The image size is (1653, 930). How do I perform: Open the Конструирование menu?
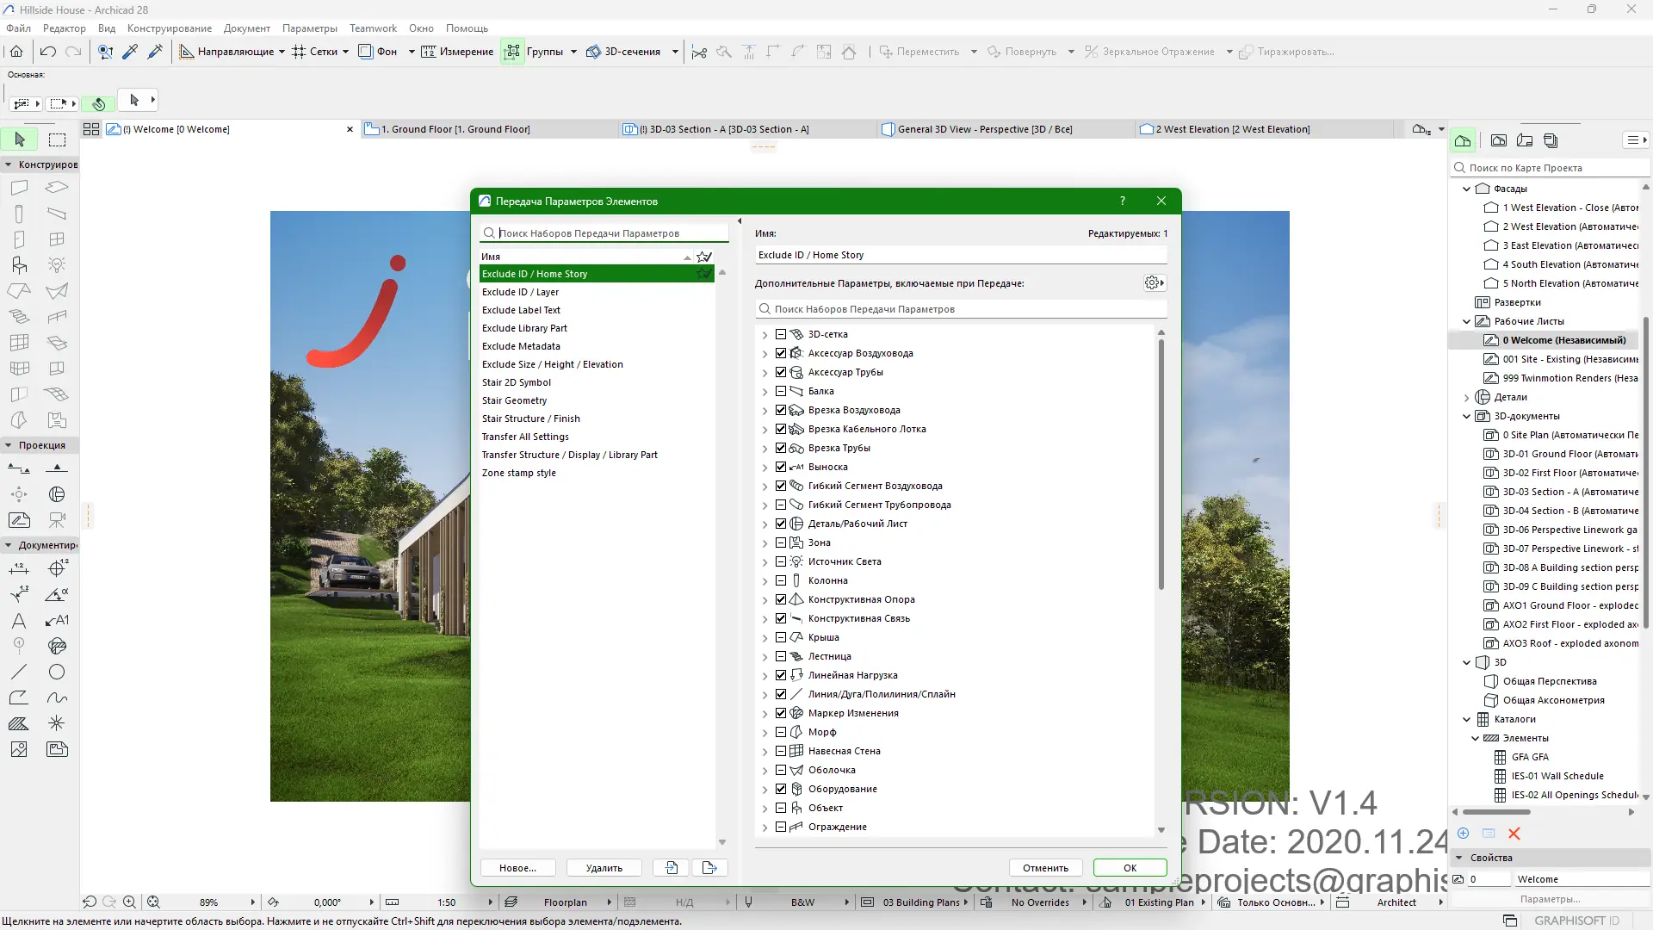click(169, 28)
